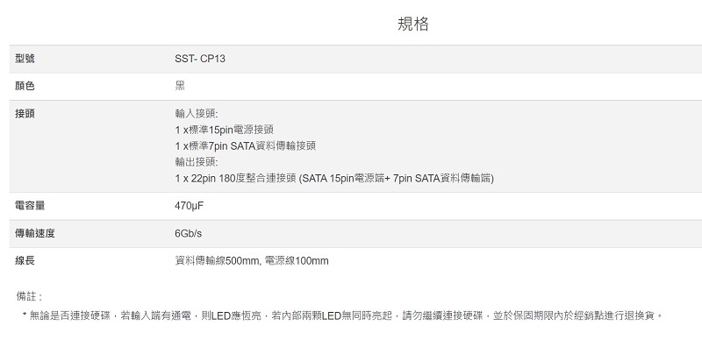Select the 6Gb/s speed value
Screen dimensions: 702x354
(x=189, y=233)
